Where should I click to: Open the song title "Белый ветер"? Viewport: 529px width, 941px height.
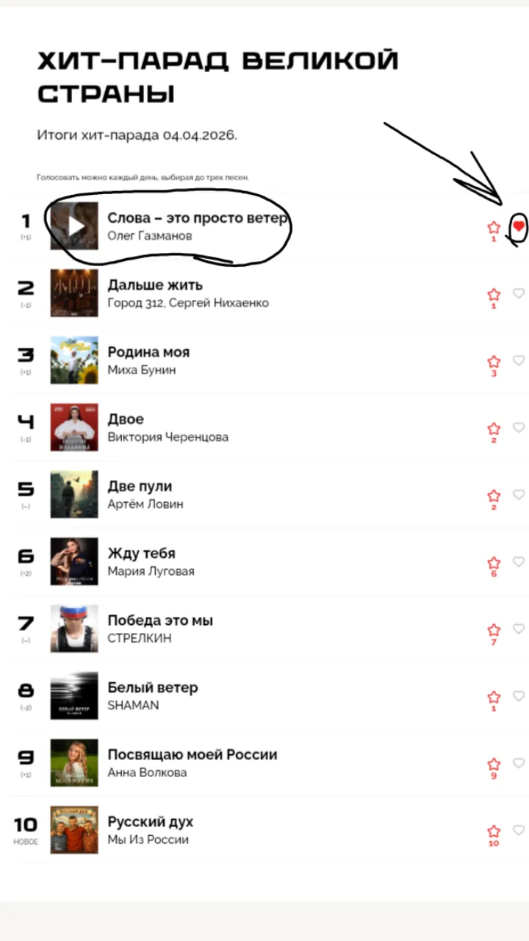pos(153,688)
